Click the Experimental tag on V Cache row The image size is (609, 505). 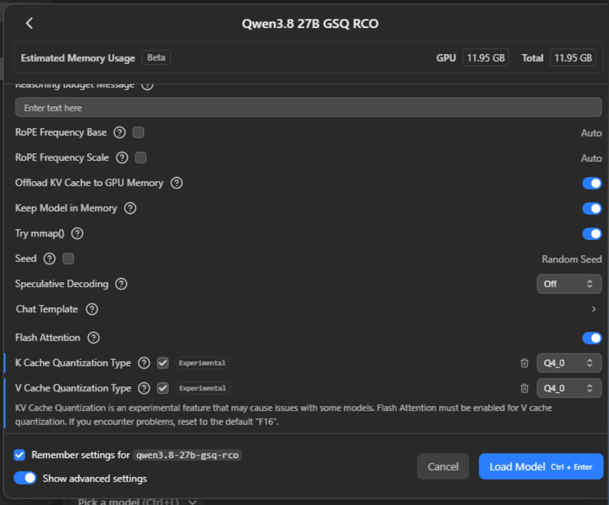(203, 388)
